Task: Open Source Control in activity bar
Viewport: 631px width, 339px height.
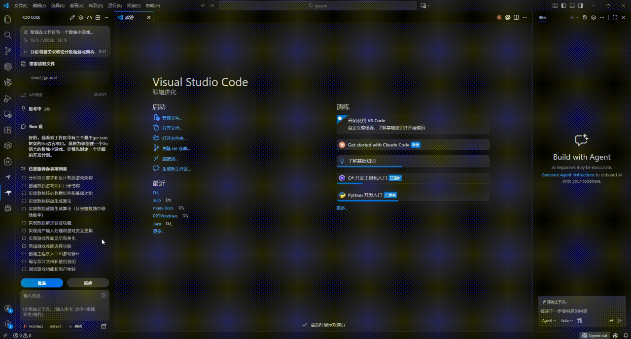Action: click(7, 51)
